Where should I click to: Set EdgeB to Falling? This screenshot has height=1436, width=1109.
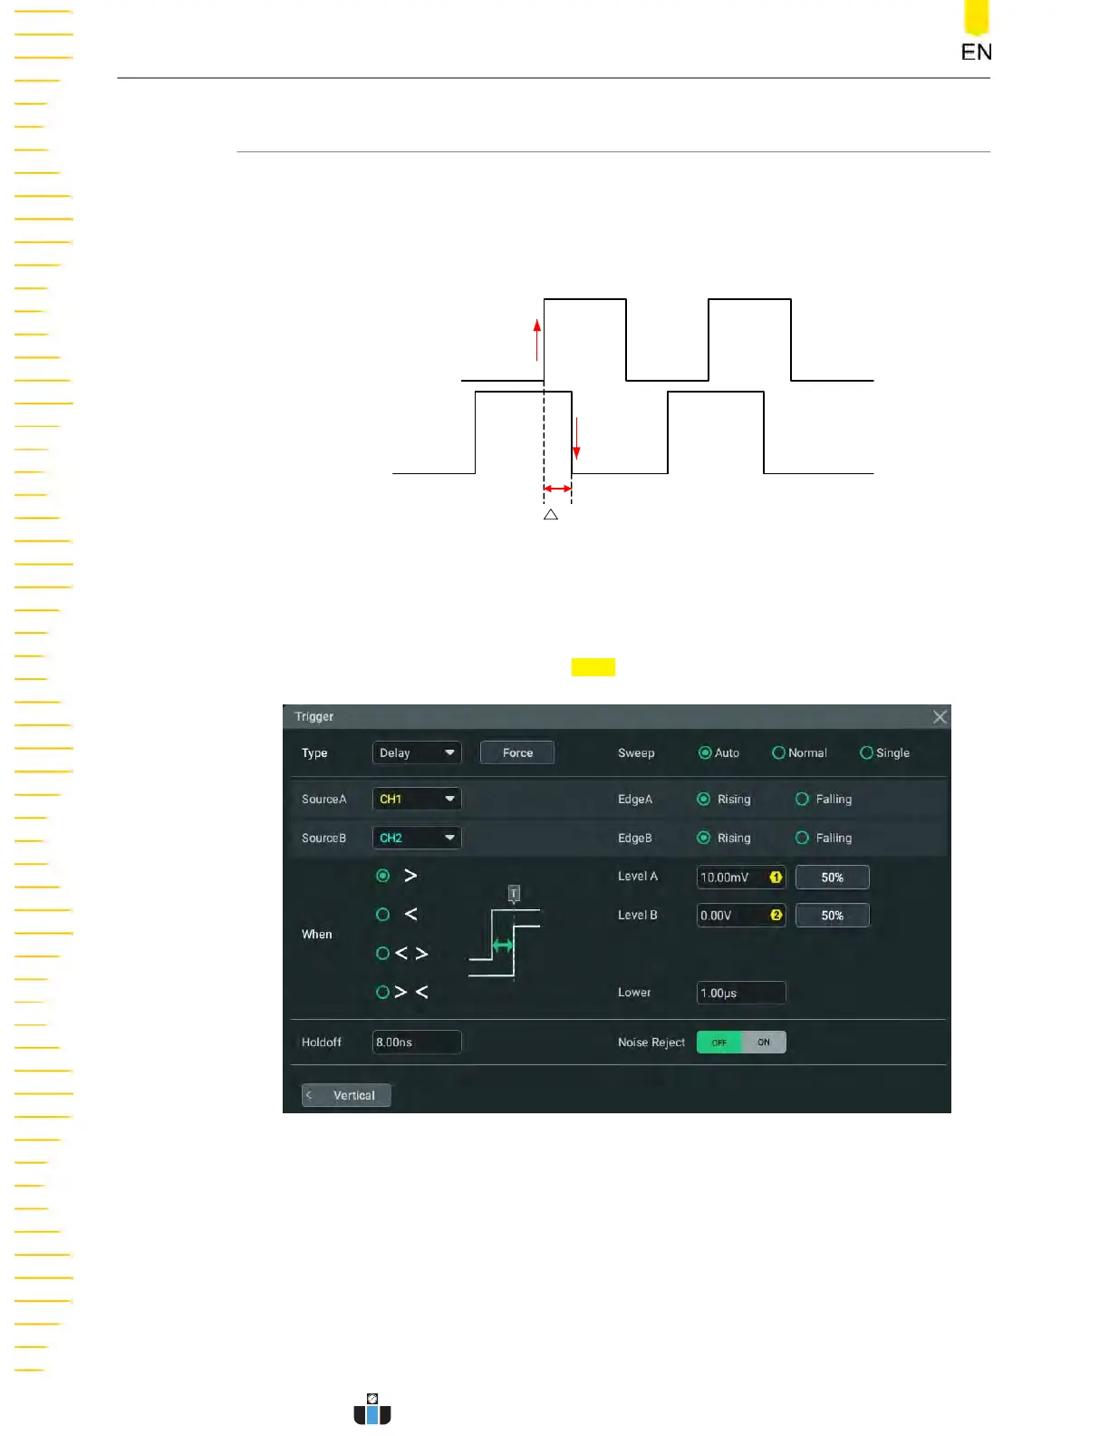(824, 838)
